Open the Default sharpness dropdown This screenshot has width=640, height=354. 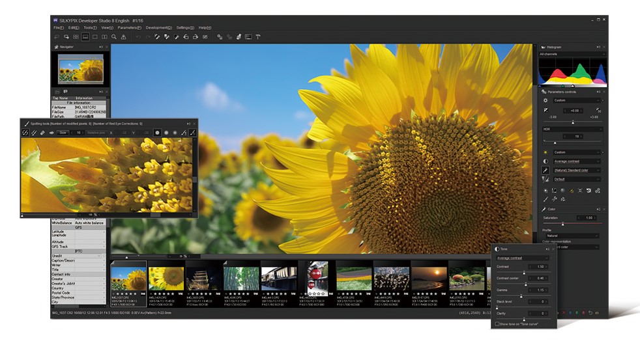[576, 179]
